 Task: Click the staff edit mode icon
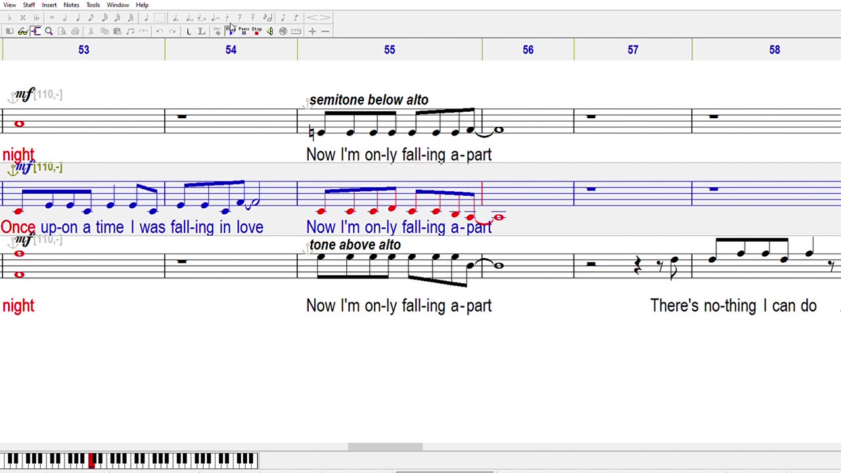pyautogui.click(x=35, y=31)
